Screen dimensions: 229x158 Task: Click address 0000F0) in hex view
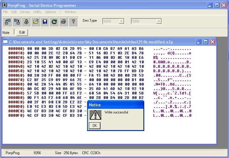[x=16, y=116]
